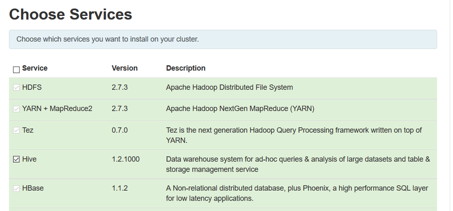Select the Tez service label
Image resolution: width=453 pixels, height=211 pixels.
pyautogui.click(x=28, y=130)
